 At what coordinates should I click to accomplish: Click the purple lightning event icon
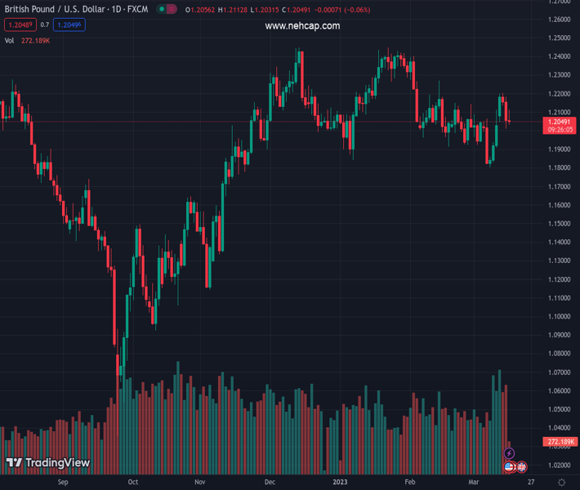pyautogui.click(x=510, y=453)
